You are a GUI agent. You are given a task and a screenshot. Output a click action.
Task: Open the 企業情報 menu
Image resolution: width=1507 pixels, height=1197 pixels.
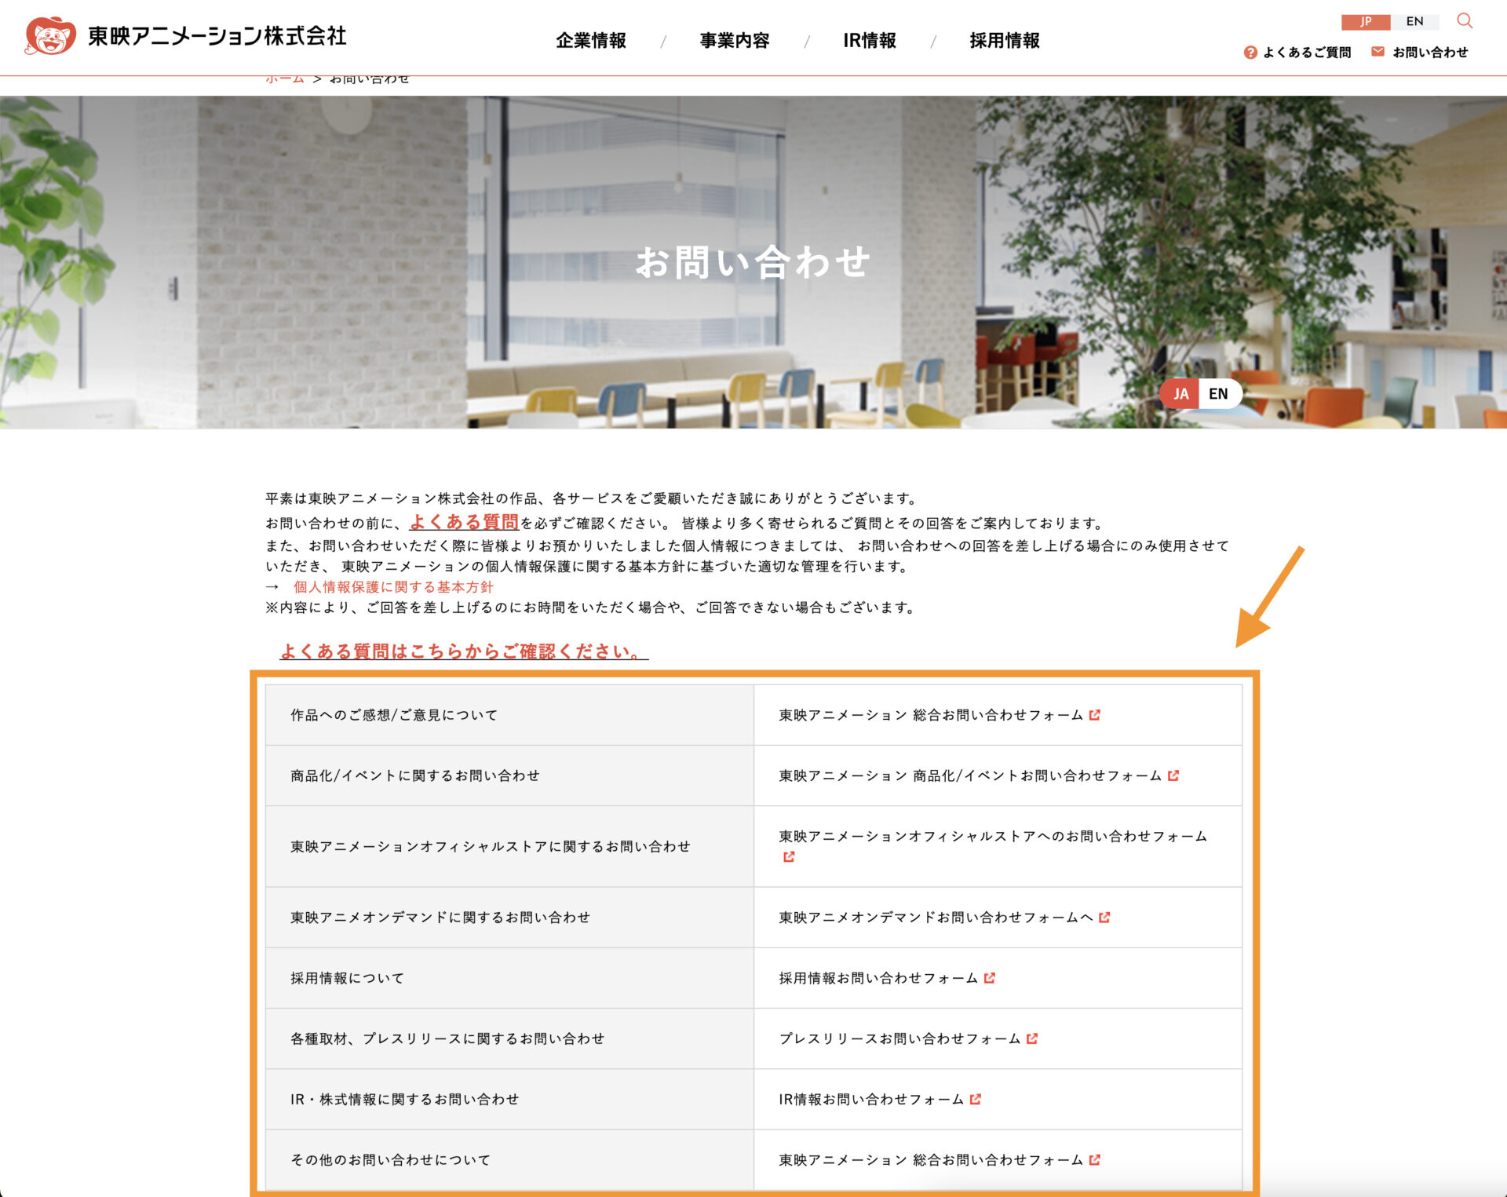pos(591,41)
